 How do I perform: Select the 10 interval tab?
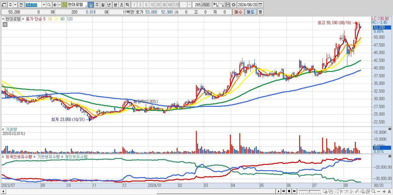click(x=152, y=5)
